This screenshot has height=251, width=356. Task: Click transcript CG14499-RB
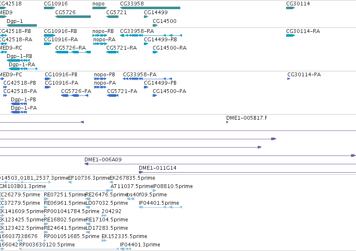160,40
